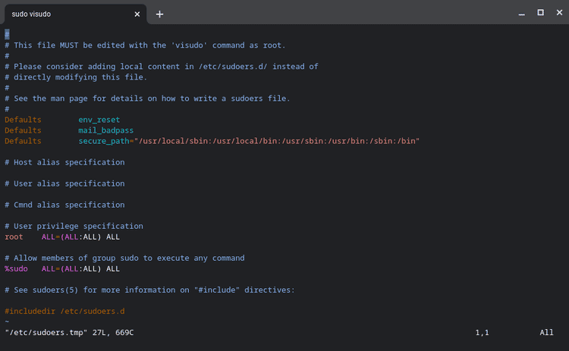This screenshot has width=569, height=351.
Task: Place cursor on the root privilege line
Action: (62, 237)
